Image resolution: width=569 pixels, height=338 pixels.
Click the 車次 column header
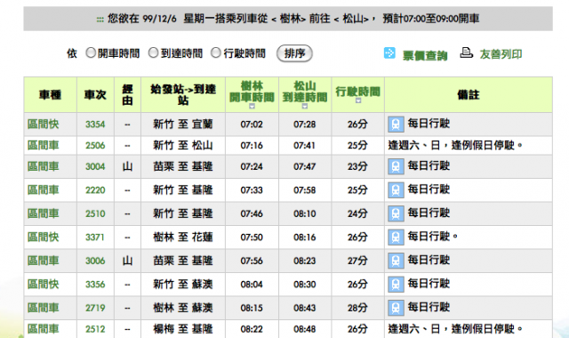[95, 95]
